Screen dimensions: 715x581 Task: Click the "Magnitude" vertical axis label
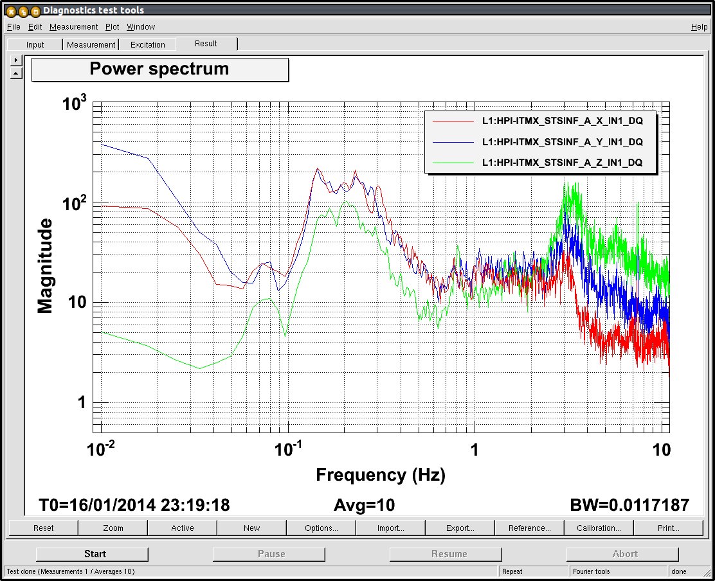click(45, 266)
